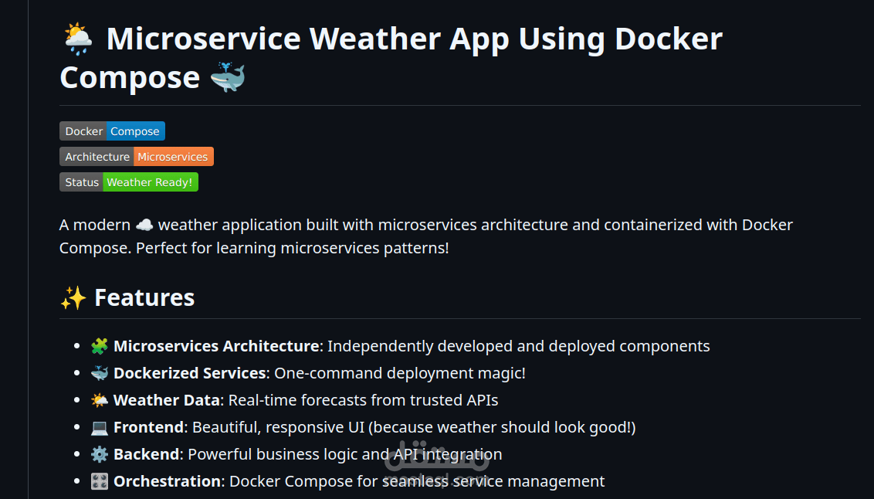Click the gray Docker label on the first badge
Viewport: 874px width, 499px height.
(x=83, y=131)
